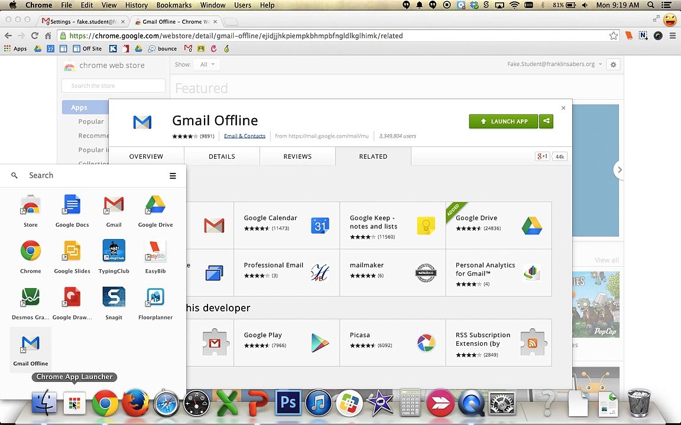Select Apps in the web store sidebar
The image size is (681, 425).
(x=85, y=107)
